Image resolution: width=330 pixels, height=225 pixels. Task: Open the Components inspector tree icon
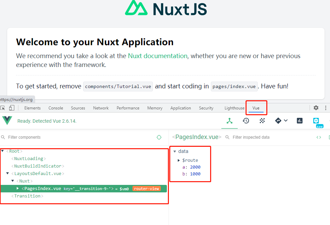[x=229, y=121]
